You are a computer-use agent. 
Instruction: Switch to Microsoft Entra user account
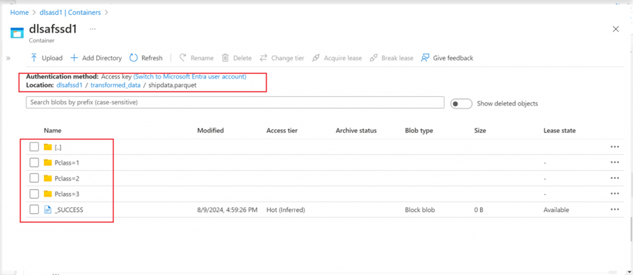190,77
